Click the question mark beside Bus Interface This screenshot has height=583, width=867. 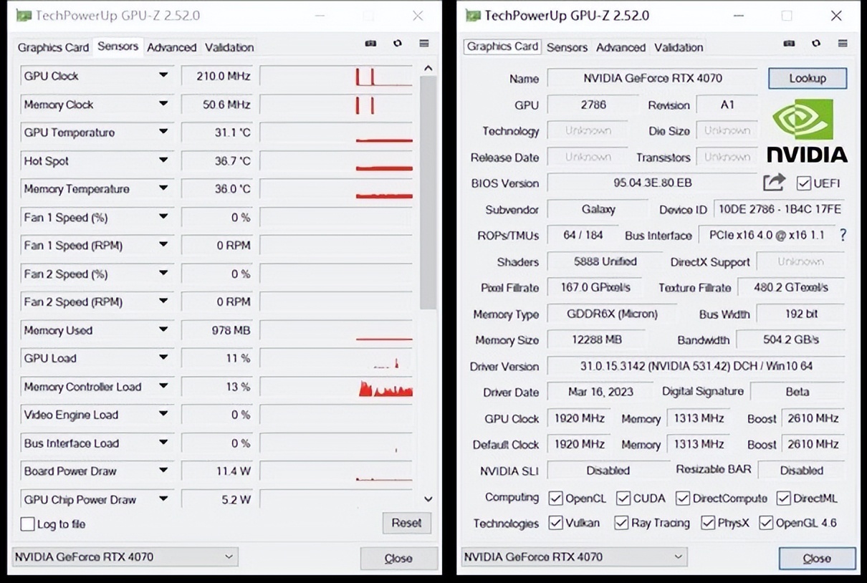coord(843,235)
